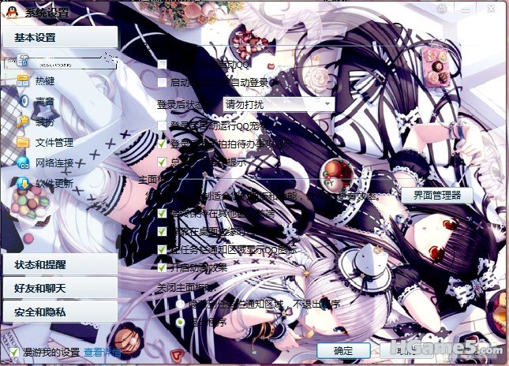
Task: Select the highlighted general settings row icon
Action: tap(24, 61)
